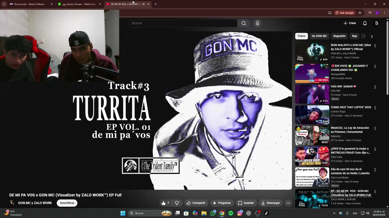Viewport: 389px width, 218px height.
Task: Click the Suscribirse button
Action: tap(67, 203)
